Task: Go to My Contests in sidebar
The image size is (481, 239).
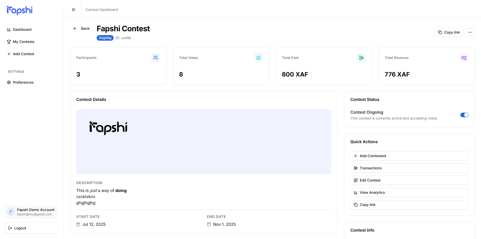Action: (x=23, y=42)
